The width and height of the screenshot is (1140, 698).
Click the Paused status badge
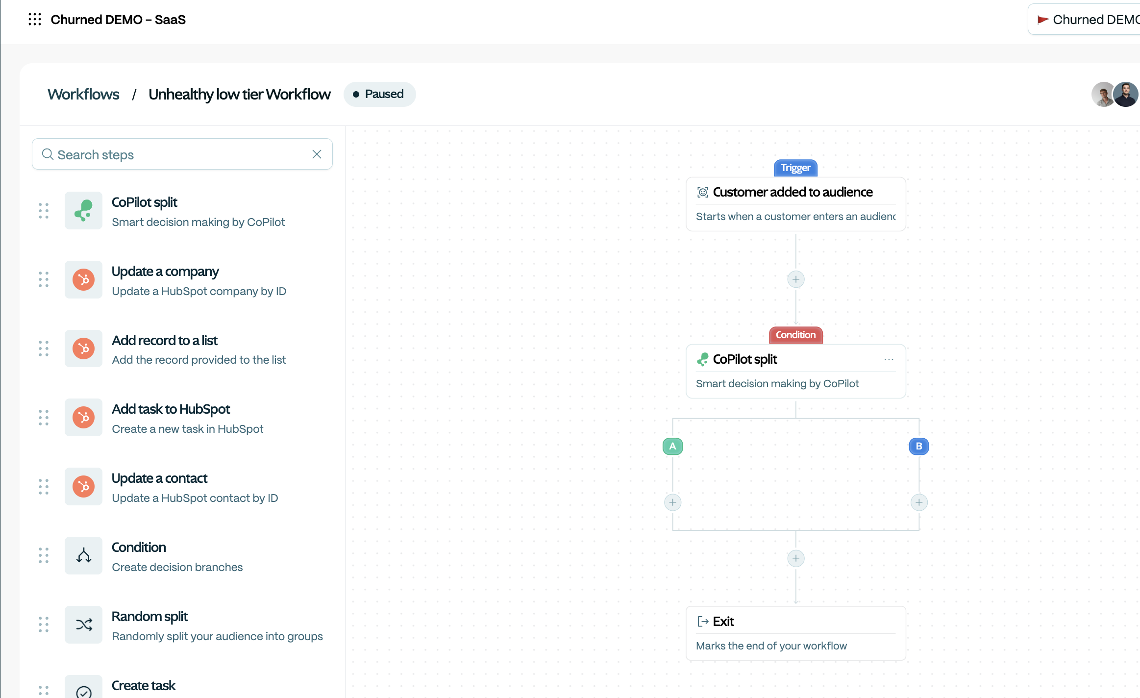(379, 94)
